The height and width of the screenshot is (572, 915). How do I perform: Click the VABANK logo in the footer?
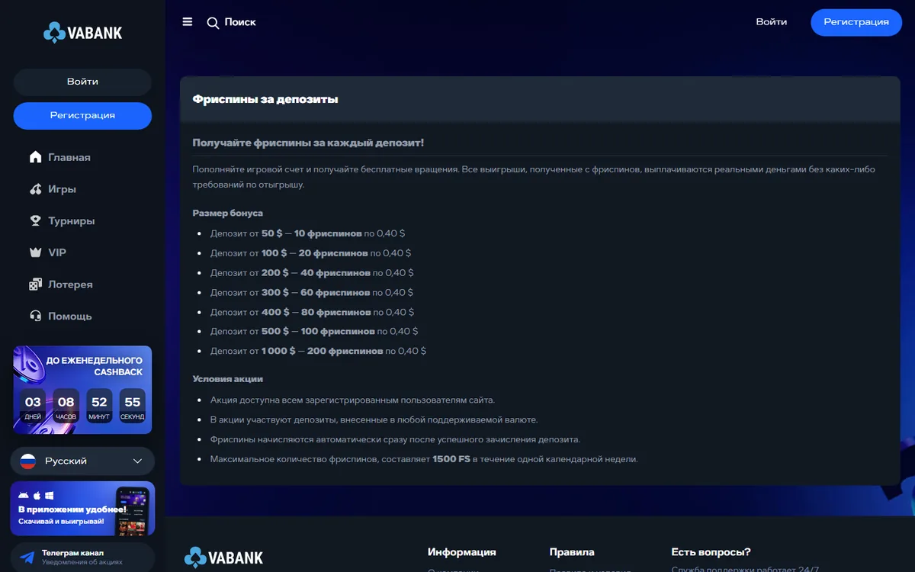click(223, 558)
